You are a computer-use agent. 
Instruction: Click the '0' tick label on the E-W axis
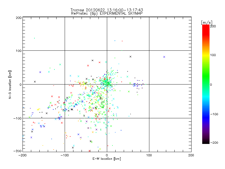point(107,155)
